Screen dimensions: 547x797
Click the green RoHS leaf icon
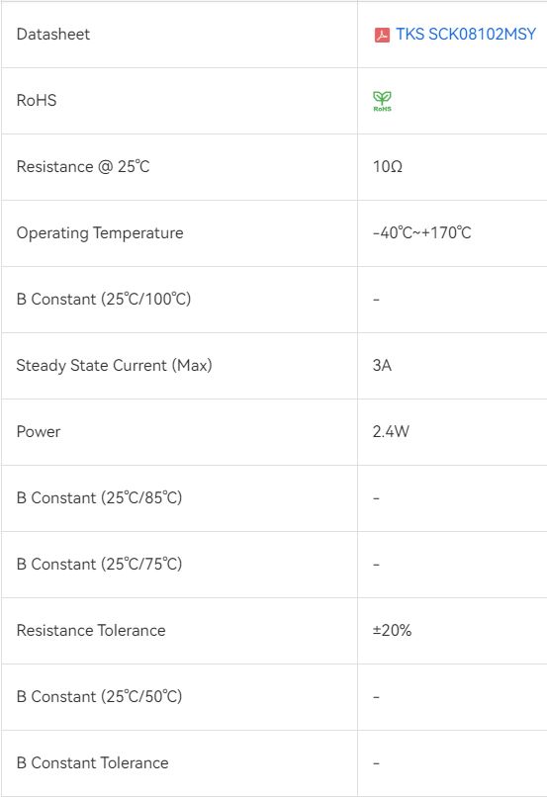[x=382, y=101]
